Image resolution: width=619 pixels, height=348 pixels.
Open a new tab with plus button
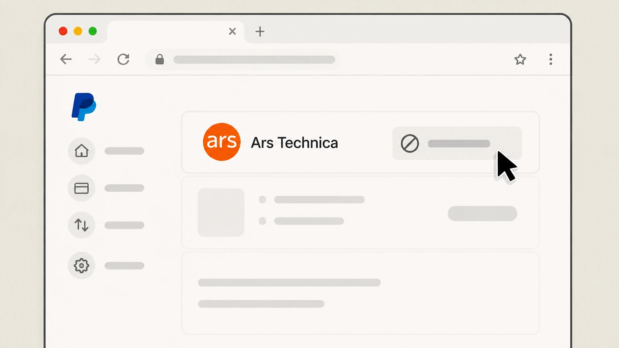point(260,31)
